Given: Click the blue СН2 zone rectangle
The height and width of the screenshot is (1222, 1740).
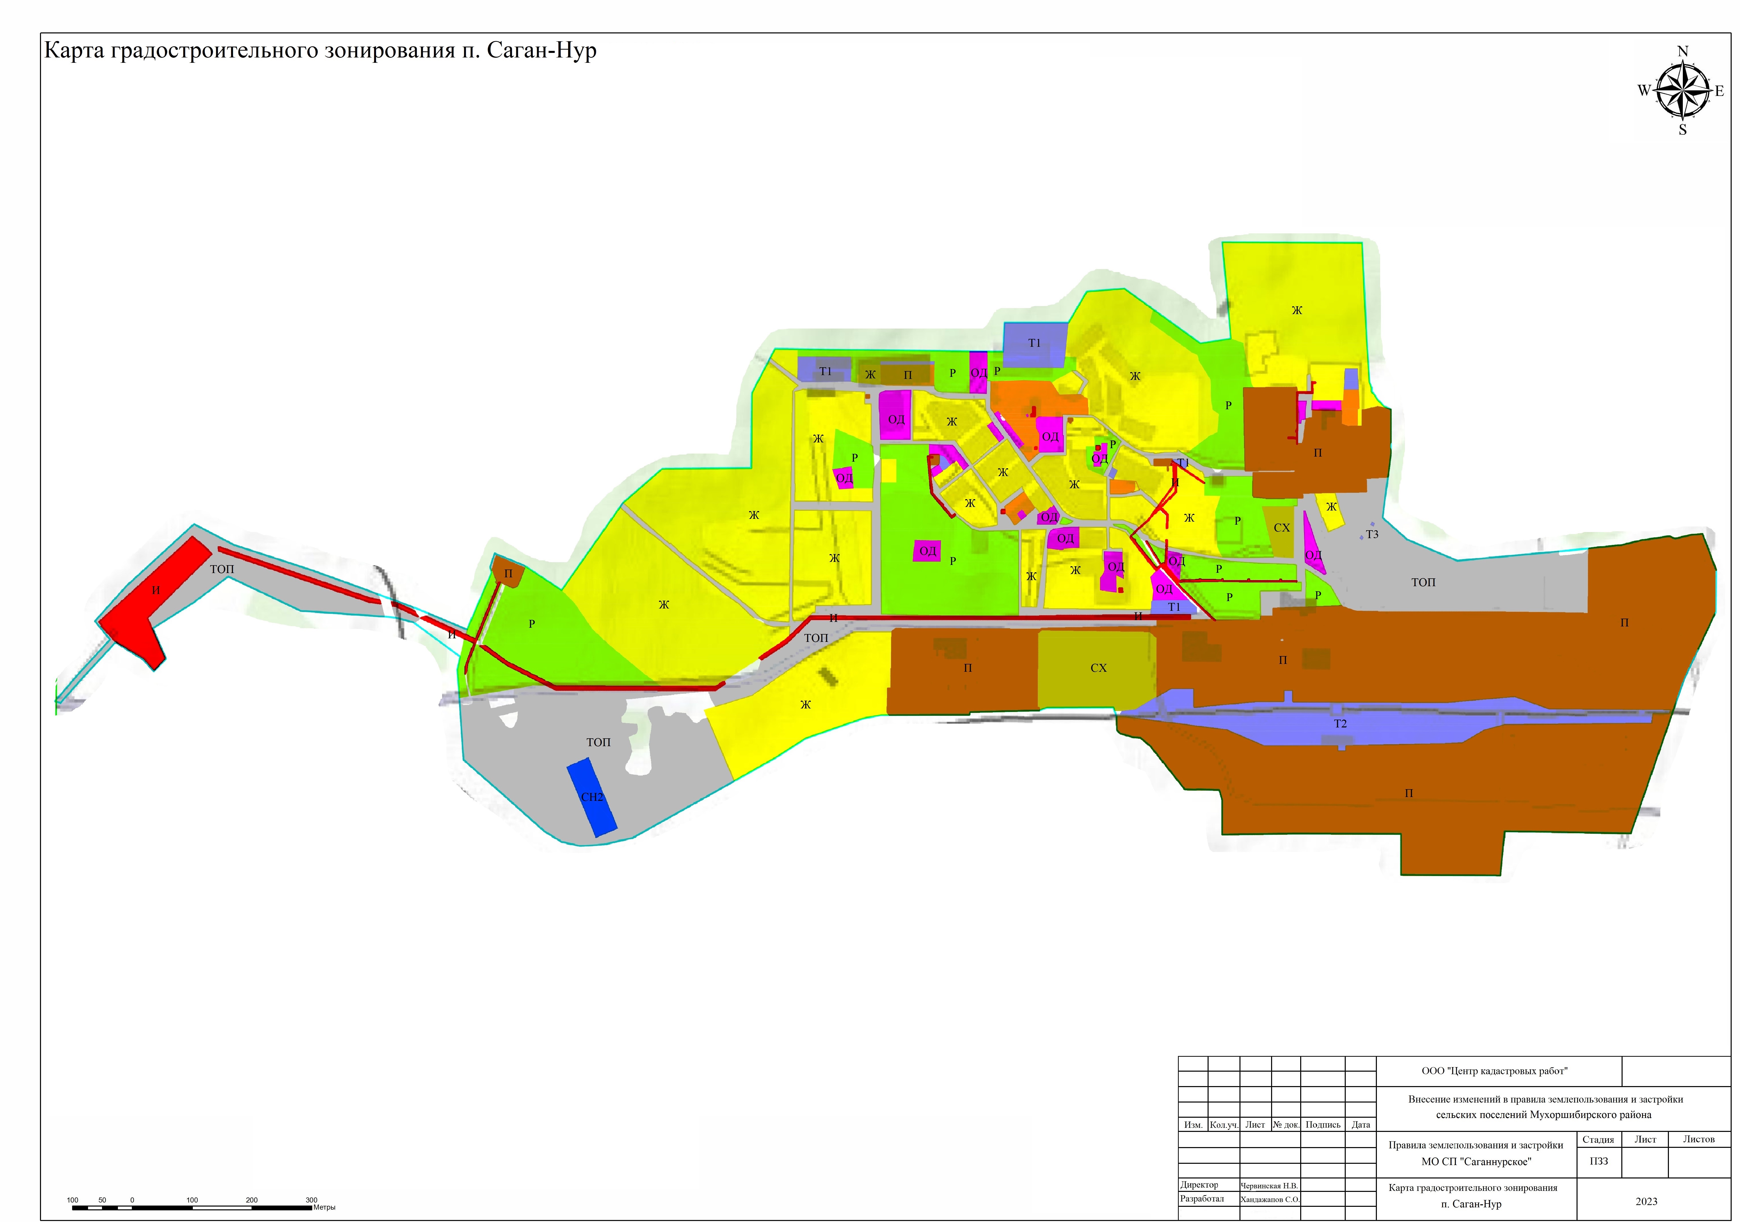Looking at the screenshot, I should point(592,798).
